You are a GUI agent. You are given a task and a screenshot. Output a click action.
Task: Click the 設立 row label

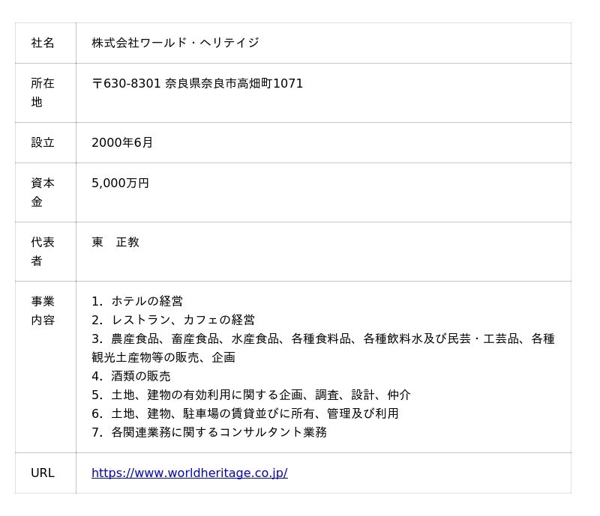[43, 143]
